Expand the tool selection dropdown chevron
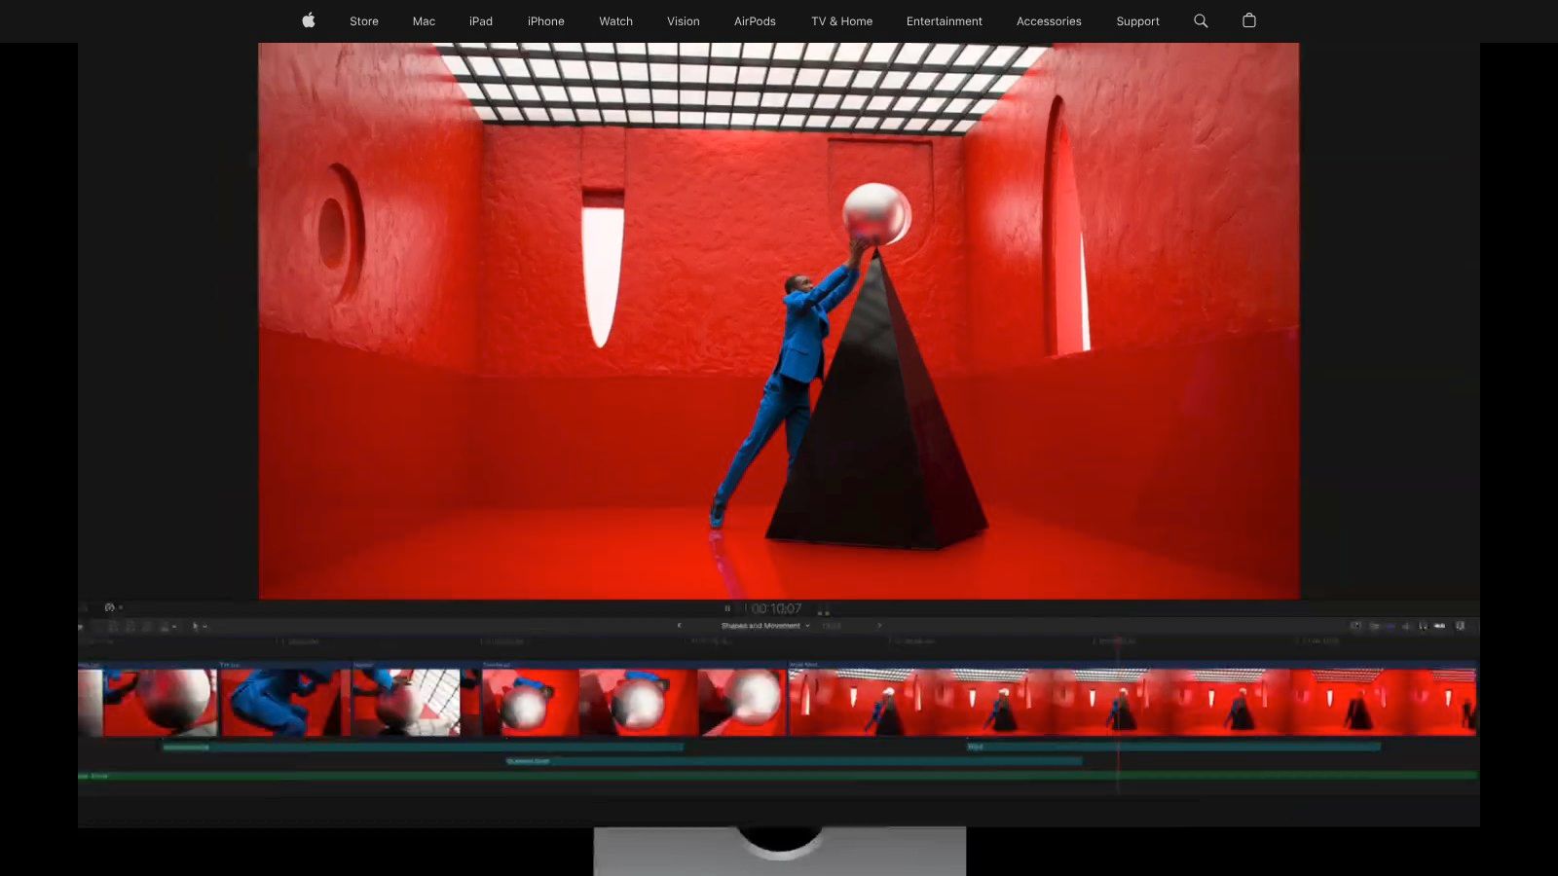This screenshot has width=1558, height=876. (207, 626)
